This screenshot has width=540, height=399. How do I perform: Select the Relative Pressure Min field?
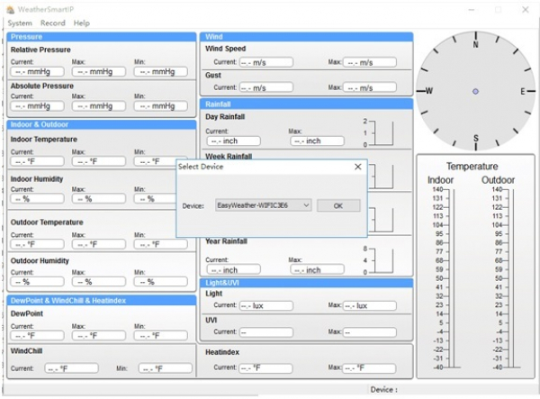[161, 72]
